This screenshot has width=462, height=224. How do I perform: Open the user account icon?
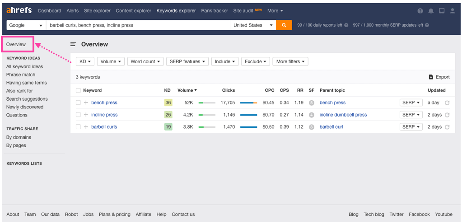pyautogui.click(x=452, y=11)
